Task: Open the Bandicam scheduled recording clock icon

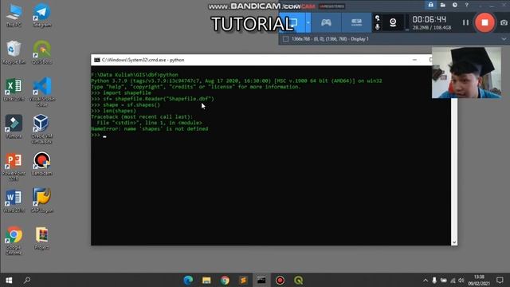Action: pos(455,5)
